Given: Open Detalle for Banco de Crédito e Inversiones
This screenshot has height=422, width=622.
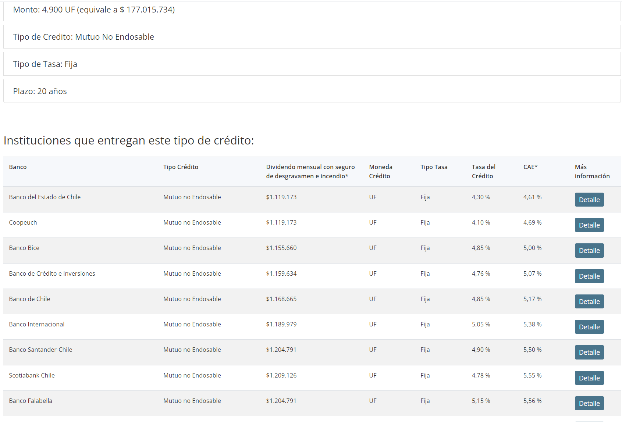Looking at the screenshot, I should pos(589,276).
